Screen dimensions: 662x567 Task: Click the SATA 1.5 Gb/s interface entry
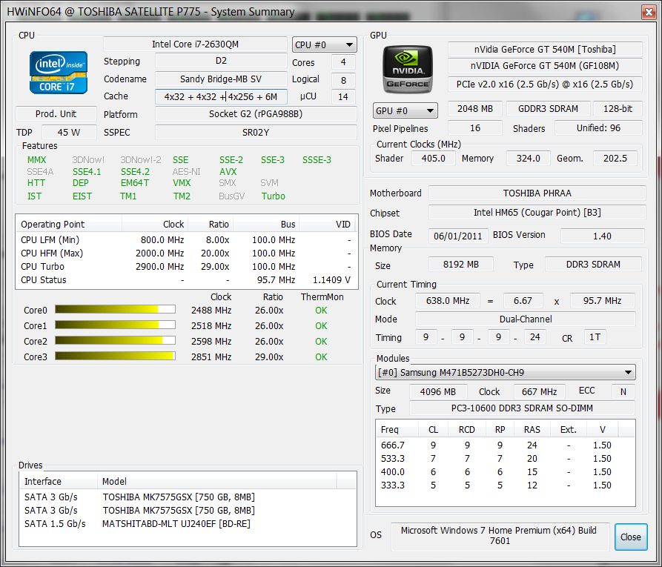[x=55, y=524]
